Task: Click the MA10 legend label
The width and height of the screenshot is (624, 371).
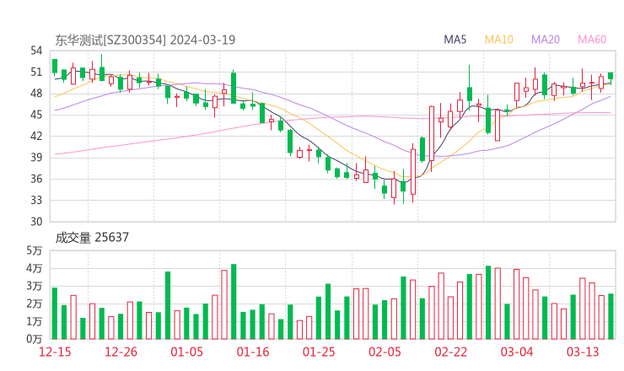Action: [498, 40]
